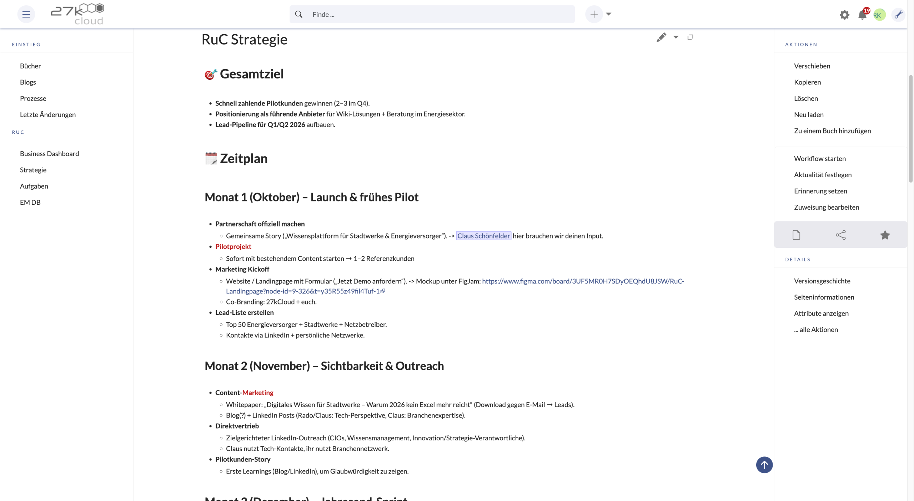Click the scroll-to-top arrow button

click(764, 465)
